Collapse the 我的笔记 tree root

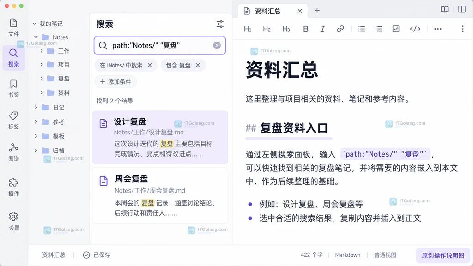[34, 24]
